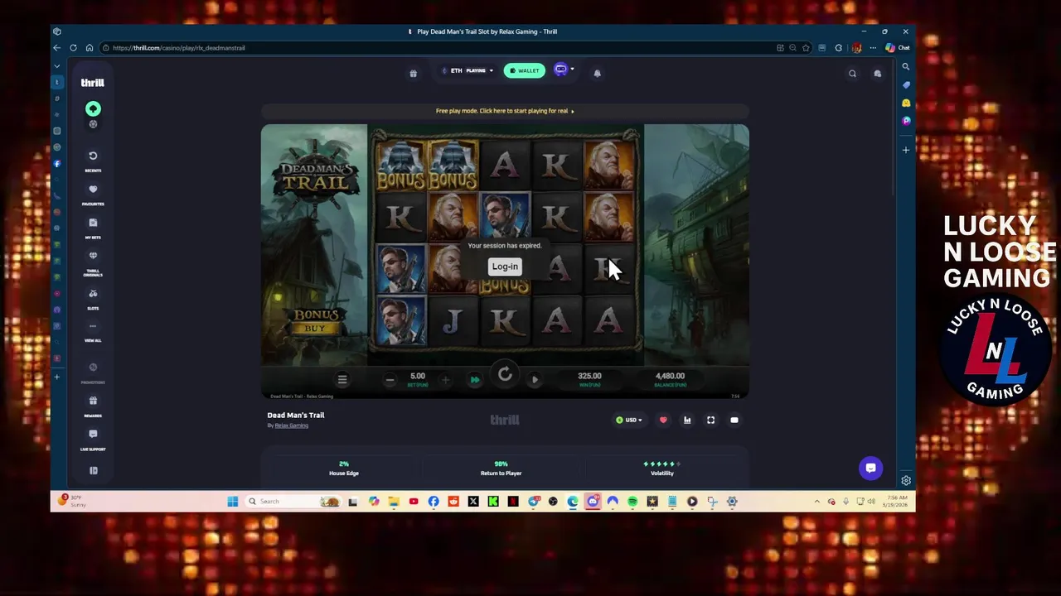
Task: Expand the ETH currency dropdown
Action: 468,70
